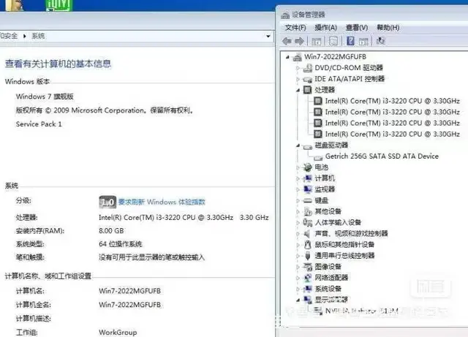Click the 1.0 experience index rating badge
The height and width of the screenshot is (337, 468).
click(107, 202)
